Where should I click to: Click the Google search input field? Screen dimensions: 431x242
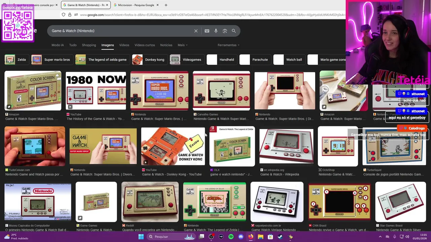pos(121,31)
